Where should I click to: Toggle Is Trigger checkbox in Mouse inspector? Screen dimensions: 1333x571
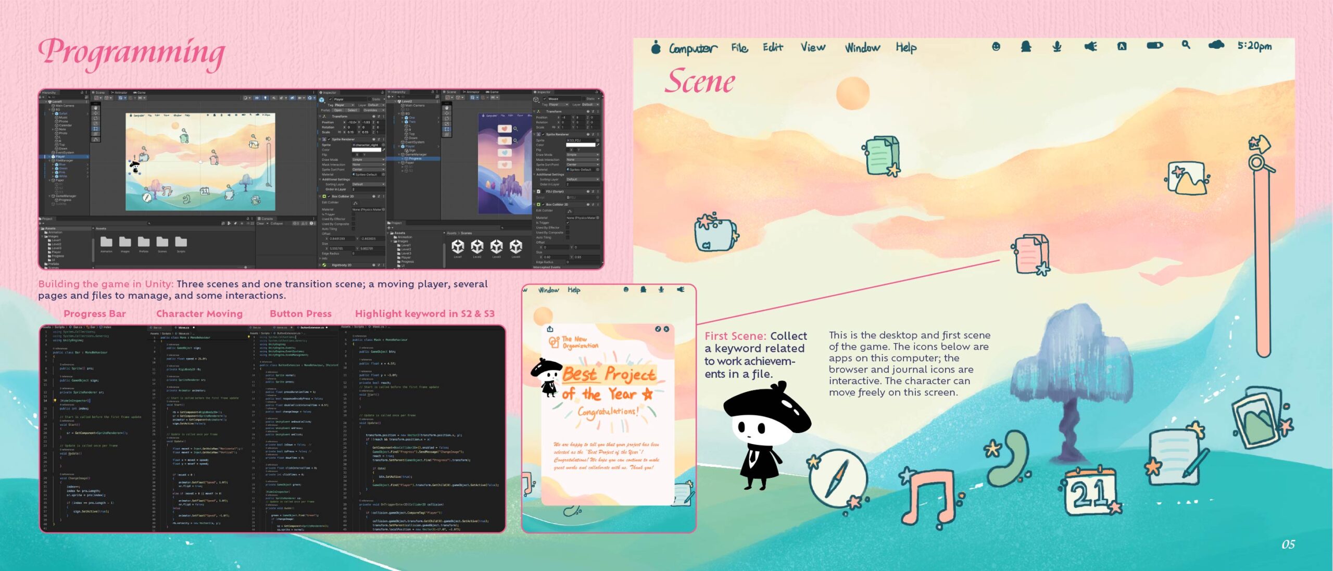coord(568,223)
